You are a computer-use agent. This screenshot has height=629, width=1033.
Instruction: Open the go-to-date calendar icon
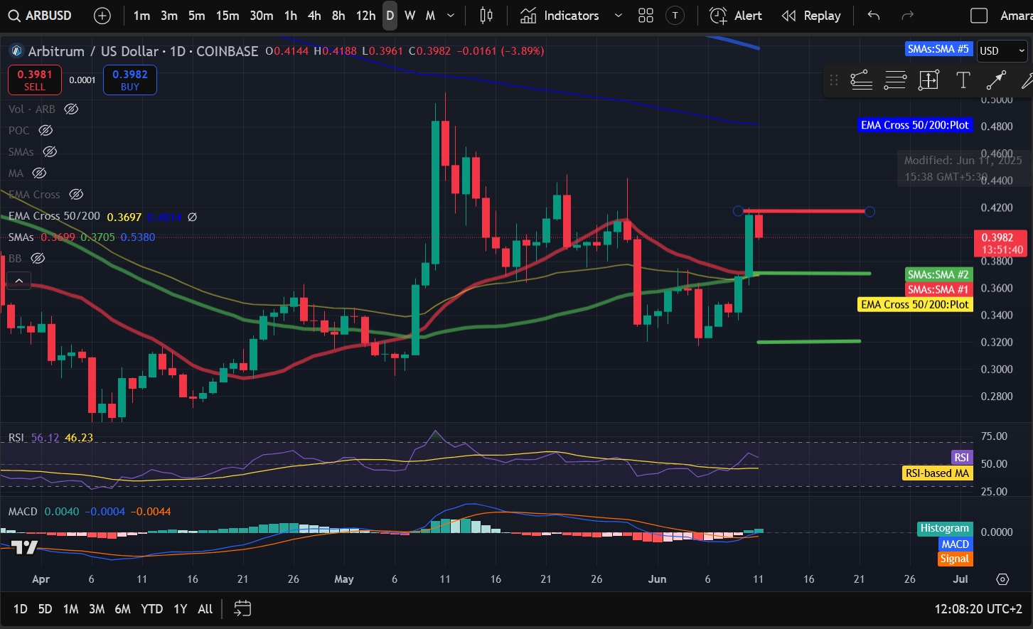tap(242, 608)
